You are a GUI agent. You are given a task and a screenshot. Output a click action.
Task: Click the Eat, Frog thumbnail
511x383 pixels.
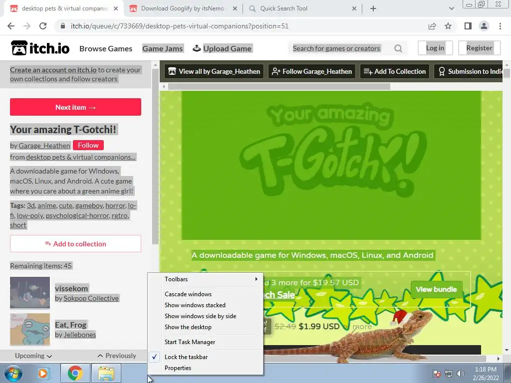point(30,329)
